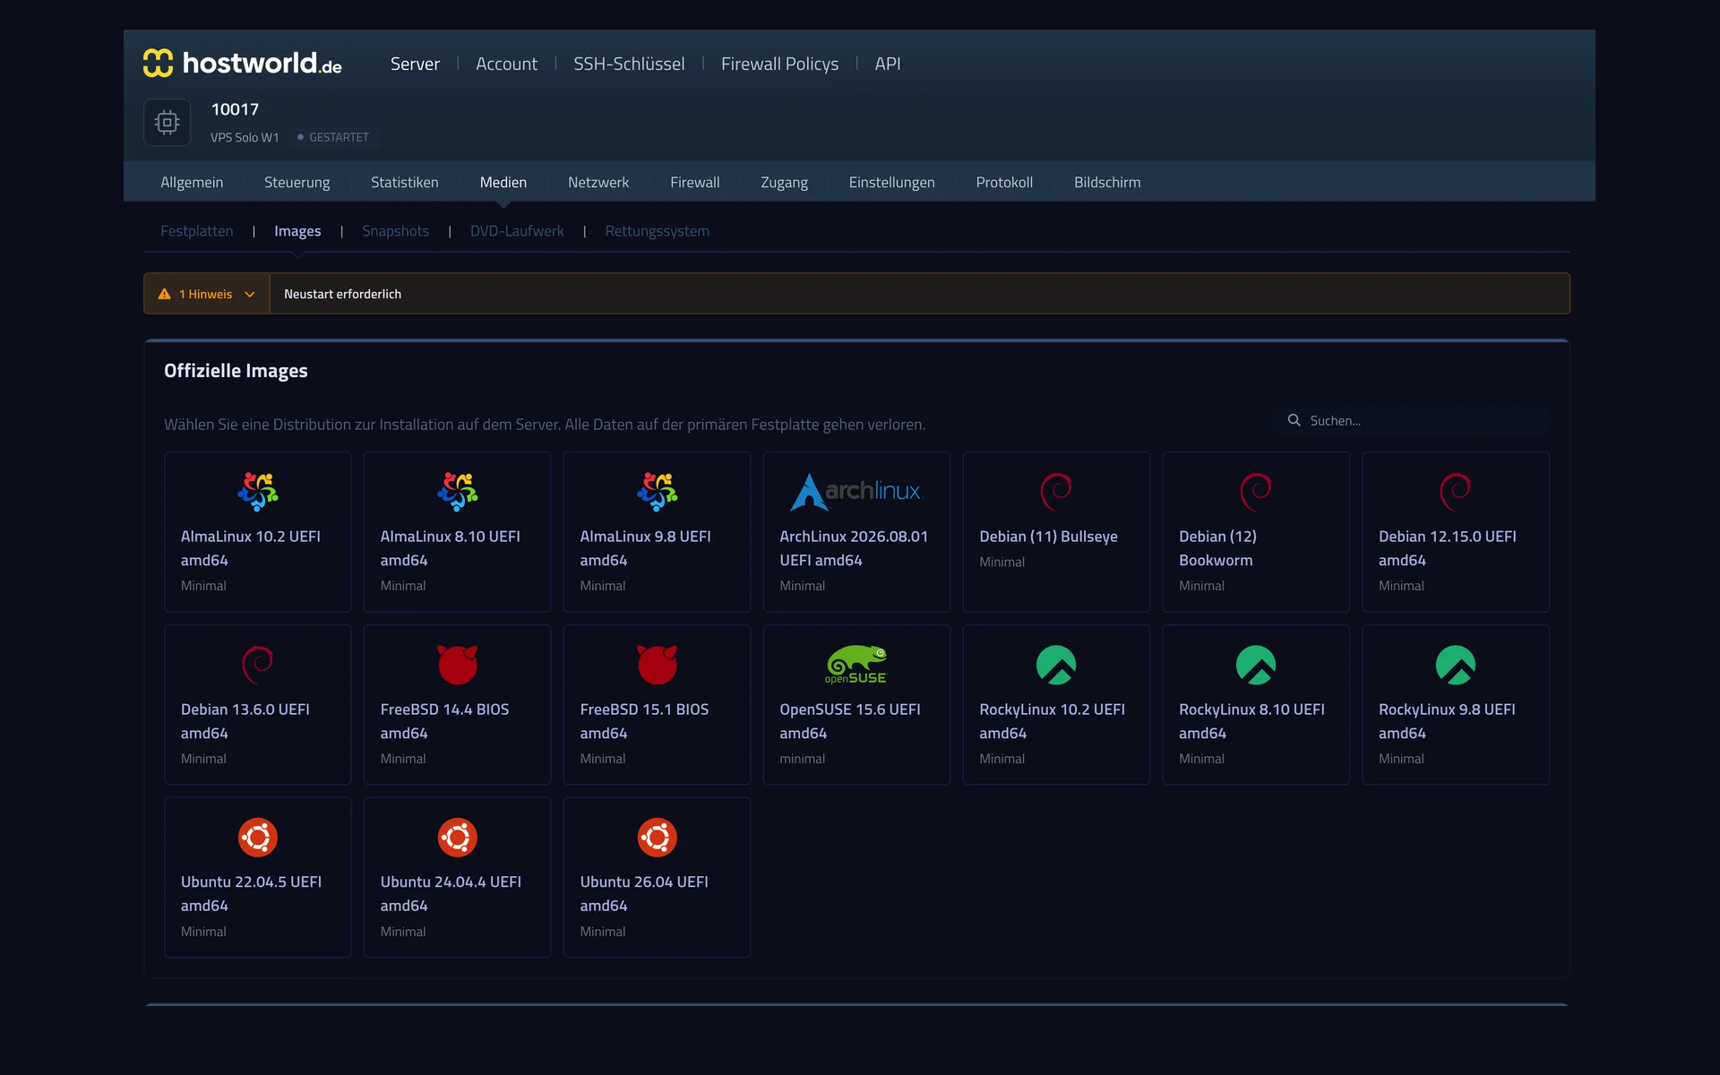Select the Images sub-tab
This screenshot has width=1720, height=1075.
(x=297, y=230)
